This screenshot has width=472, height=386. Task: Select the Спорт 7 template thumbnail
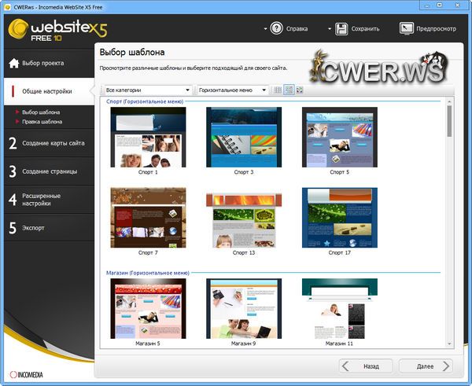(148, 218)
